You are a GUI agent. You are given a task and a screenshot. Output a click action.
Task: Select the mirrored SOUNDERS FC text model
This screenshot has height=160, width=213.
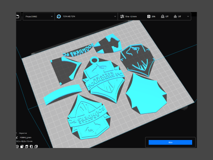point(79,50)
